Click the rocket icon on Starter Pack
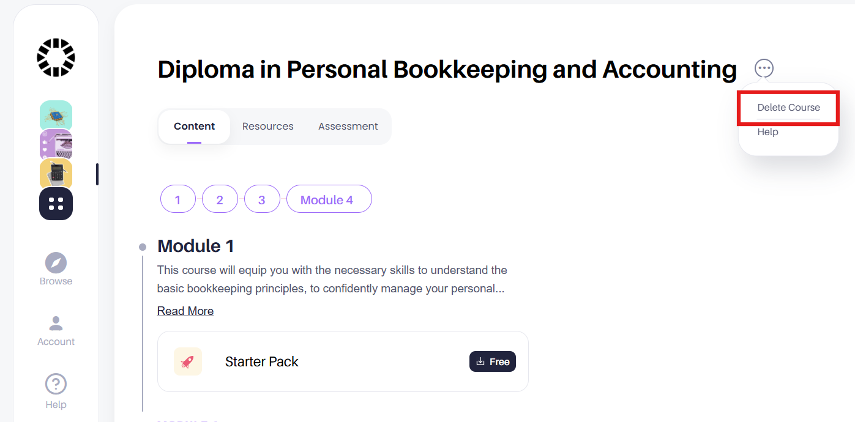The width and height of the screenshot is (855, 422). [x=187, y=361]
